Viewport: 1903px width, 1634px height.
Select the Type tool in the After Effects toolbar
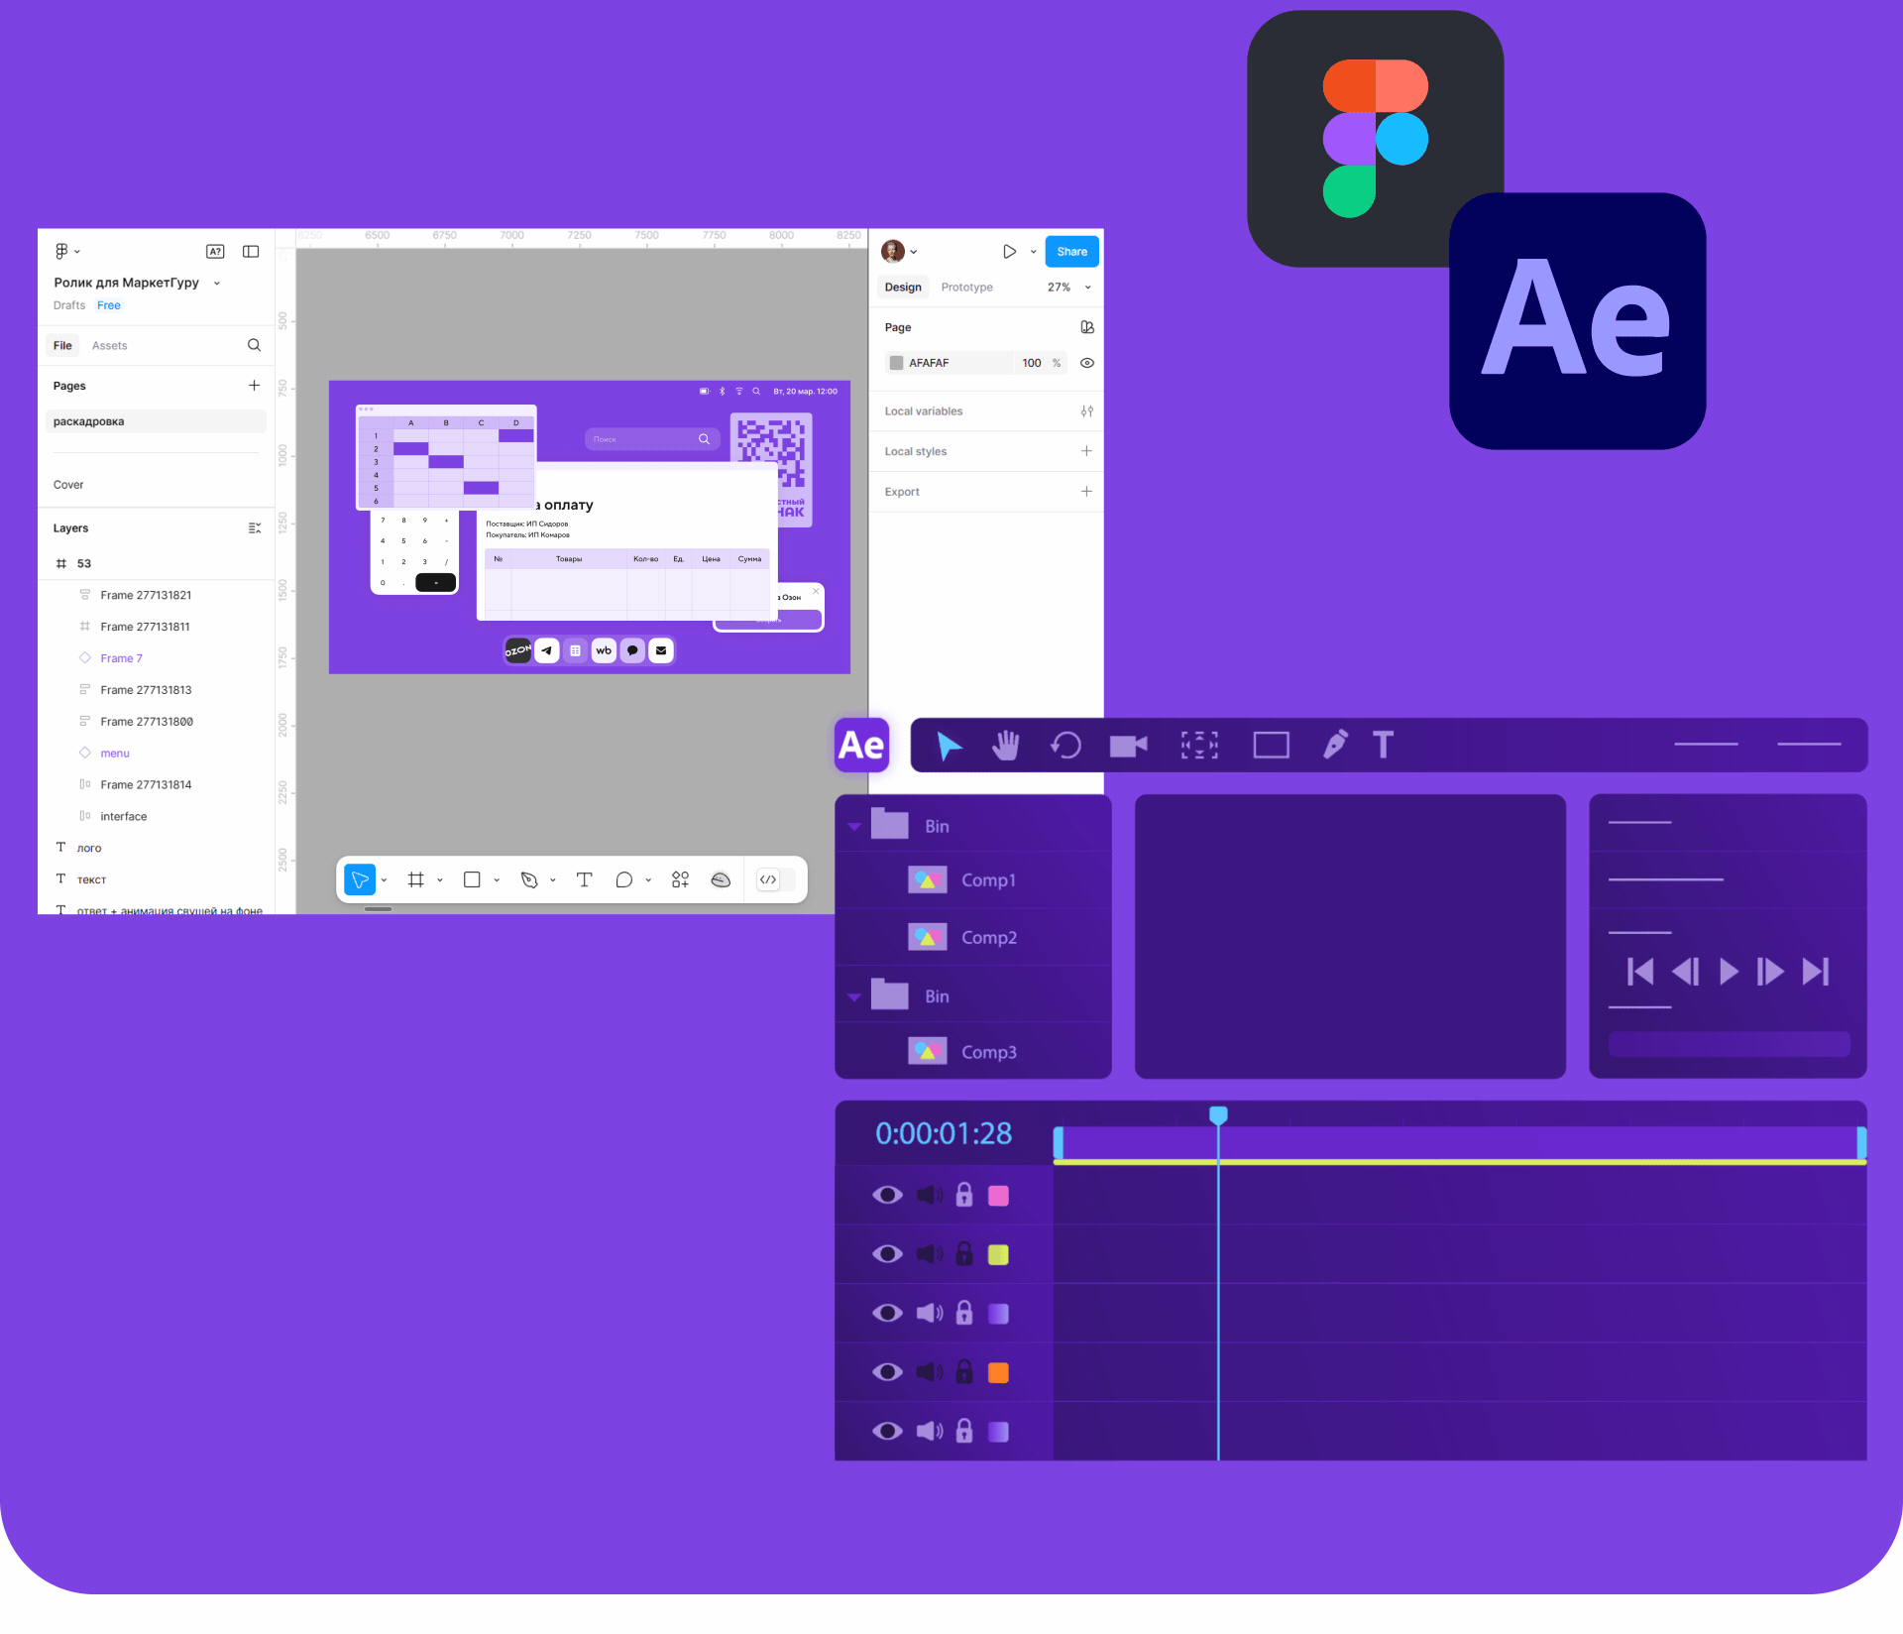pyautogui.click(x=1383, y=745)
